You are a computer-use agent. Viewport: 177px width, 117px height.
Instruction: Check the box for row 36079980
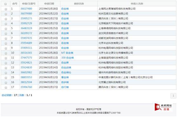[6, 14]
